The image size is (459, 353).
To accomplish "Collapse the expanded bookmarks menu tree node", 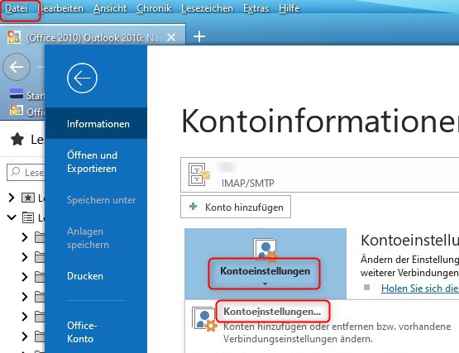I will click(12, 217).
